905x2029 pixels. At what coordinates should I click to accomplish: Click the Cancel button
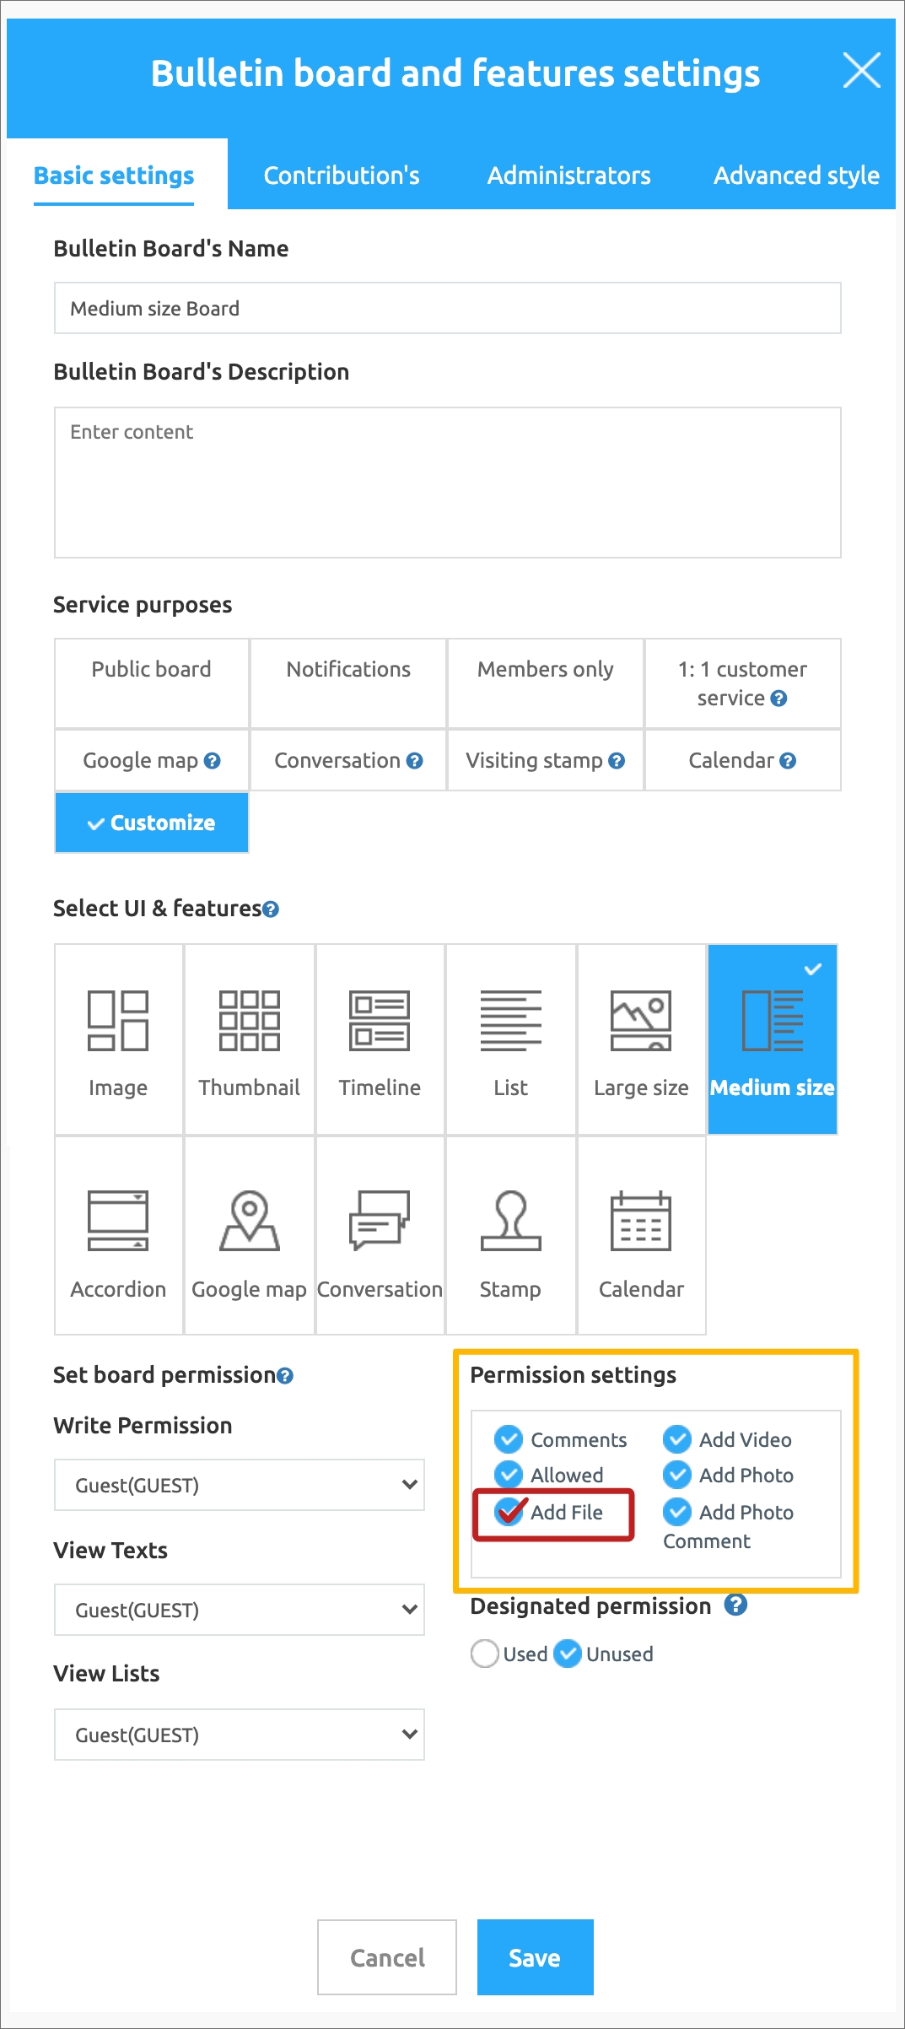387,1957
